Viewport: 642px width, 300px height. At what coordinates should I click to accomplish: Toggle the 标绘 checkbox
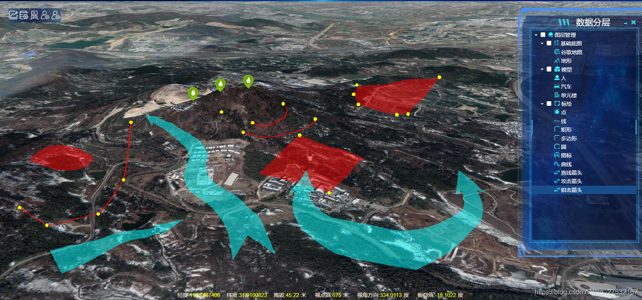tap(549, 104)
